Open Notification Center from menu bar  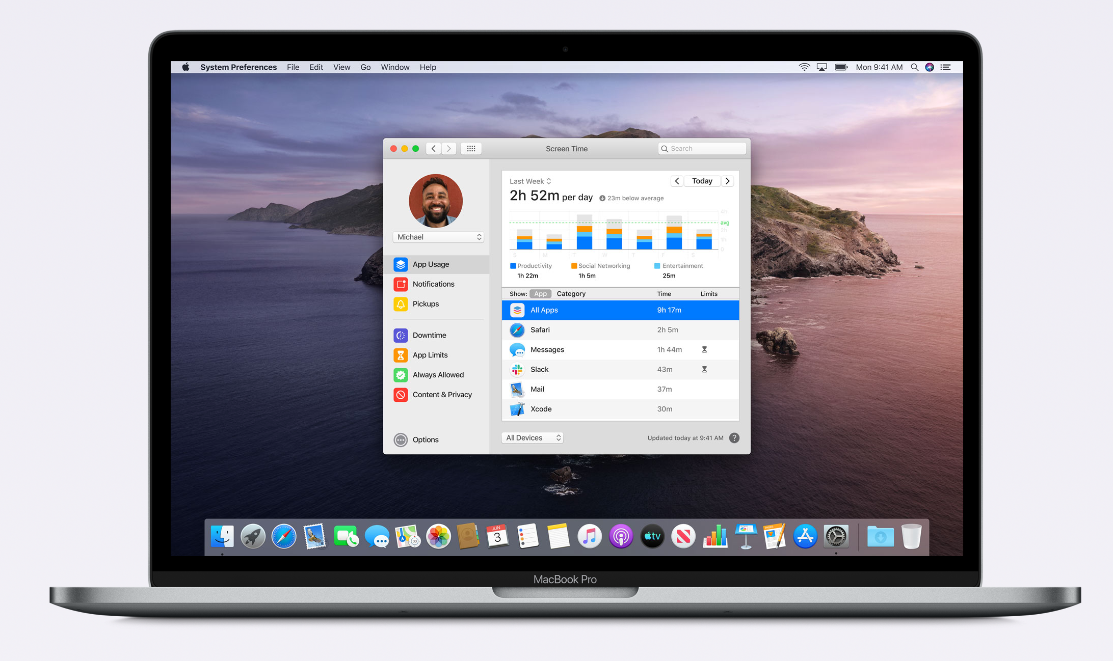point(946,67)
